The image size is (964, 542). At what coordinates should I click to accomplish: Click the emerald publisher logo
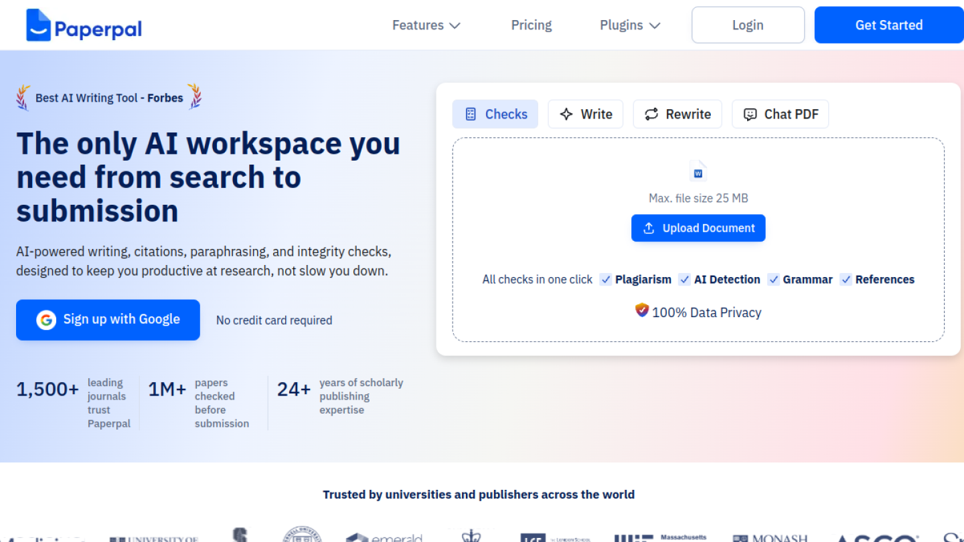pos(384,537)
